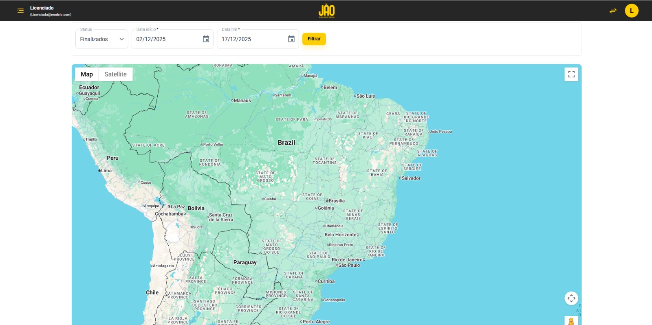Viewport: 652px width, 325px height.
Task: Click Florianópolis label on map
Action: point(334,300)
